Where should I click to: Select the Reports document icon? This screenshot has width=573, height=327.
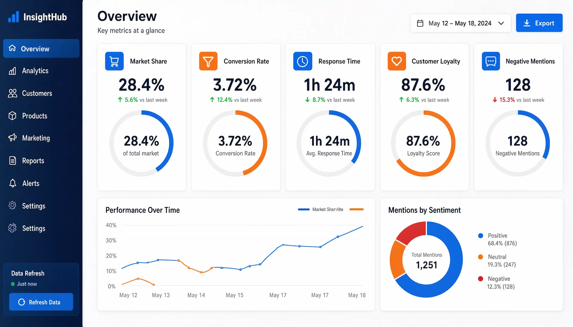point(13,160)
